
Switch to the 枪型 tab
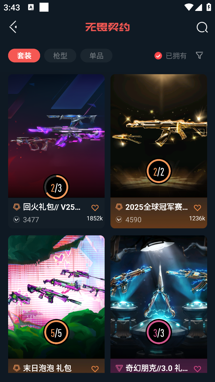(x=60, y=55)
